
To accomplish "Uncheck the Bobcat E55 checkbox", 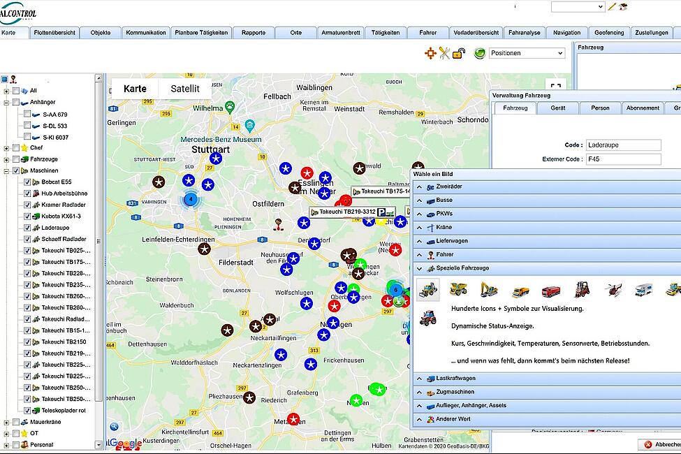I will tap(27, 182).
